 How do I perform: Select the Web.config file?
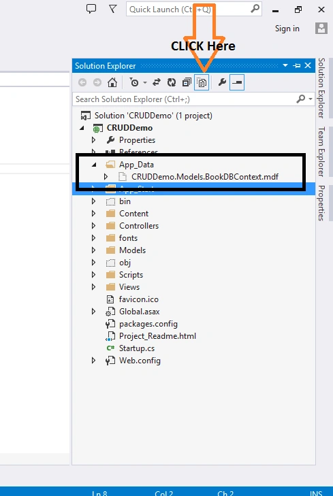click(x=140, y=361)
